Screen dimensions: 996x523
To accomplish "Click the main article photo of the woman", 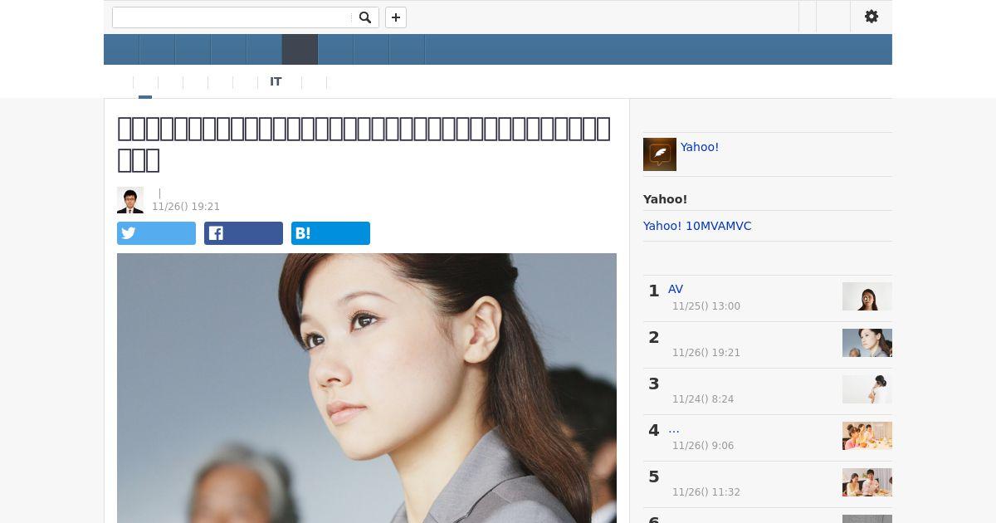I will [367, 388].
